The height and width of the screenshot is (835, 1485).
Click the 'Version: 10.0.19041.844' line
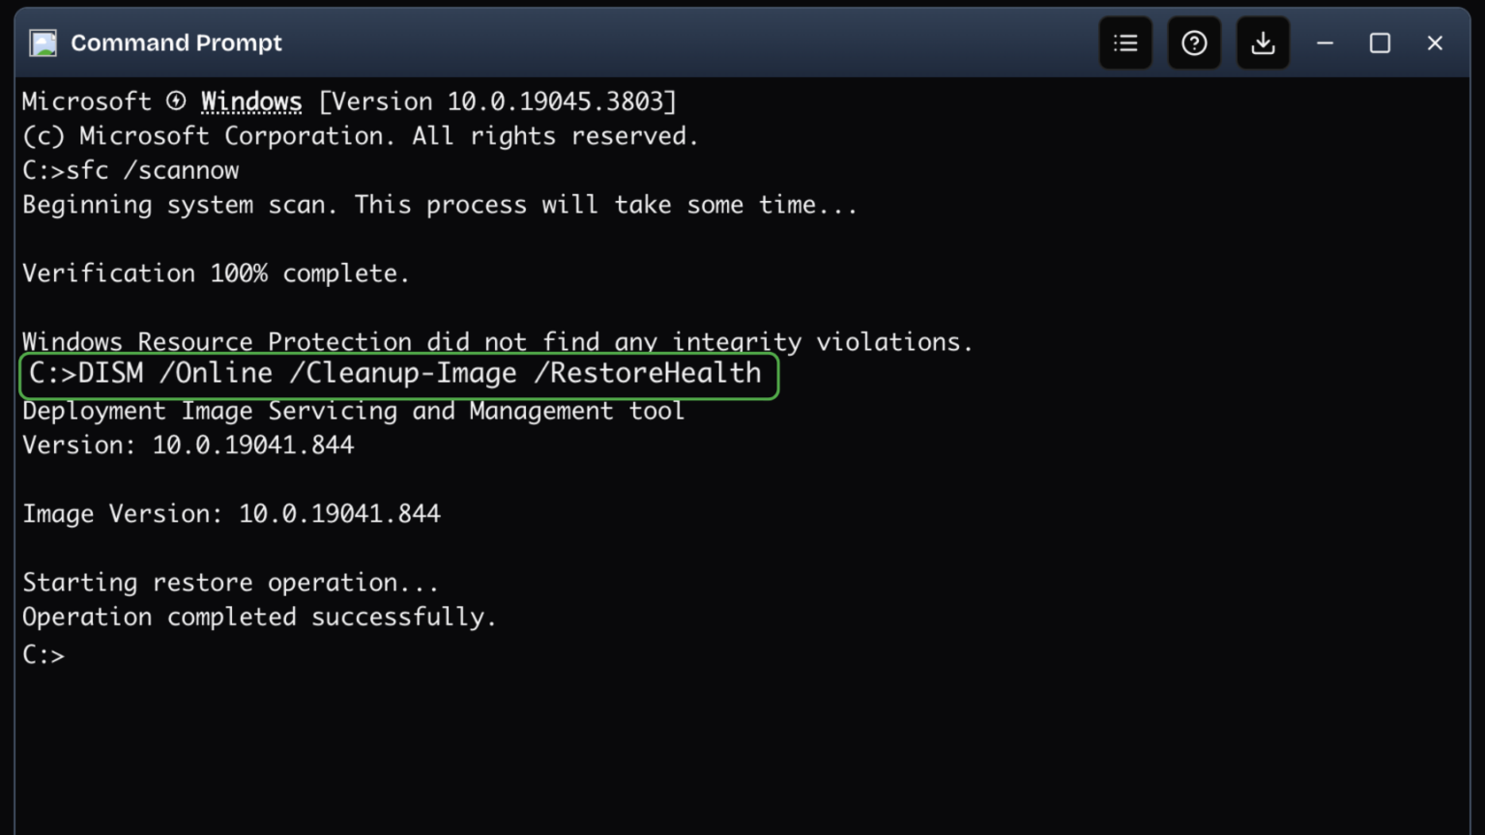click(x=188, y=445)
